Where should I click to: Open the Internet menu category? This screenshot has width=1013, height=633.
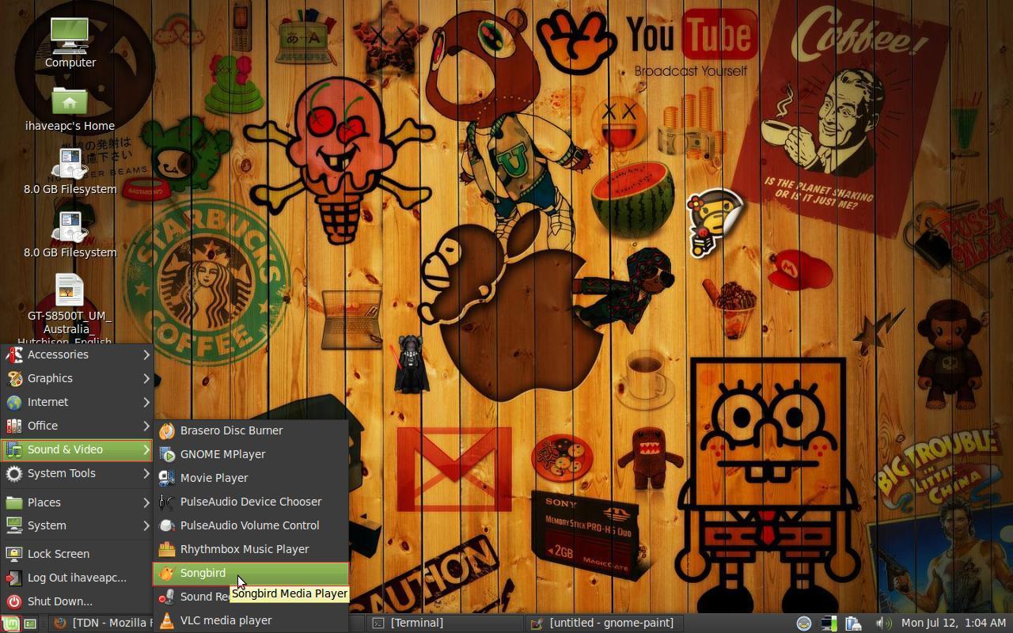(77, 402)
